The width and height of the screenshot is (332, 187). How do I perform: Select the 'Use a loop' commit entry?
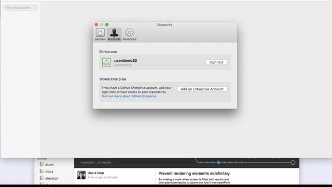115,175
